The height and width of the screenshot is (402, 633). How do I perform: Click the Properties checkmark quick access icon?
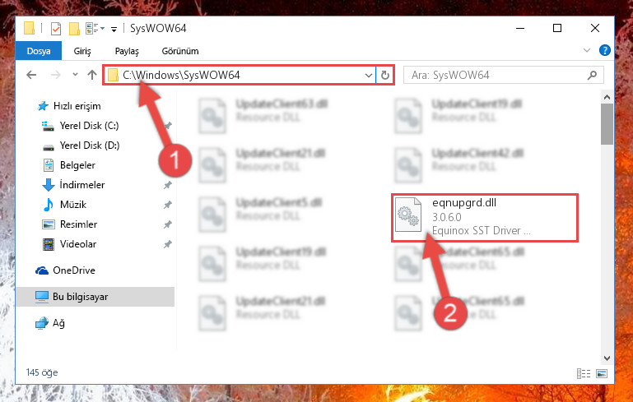pyautogui.click(x=56, y=29)
